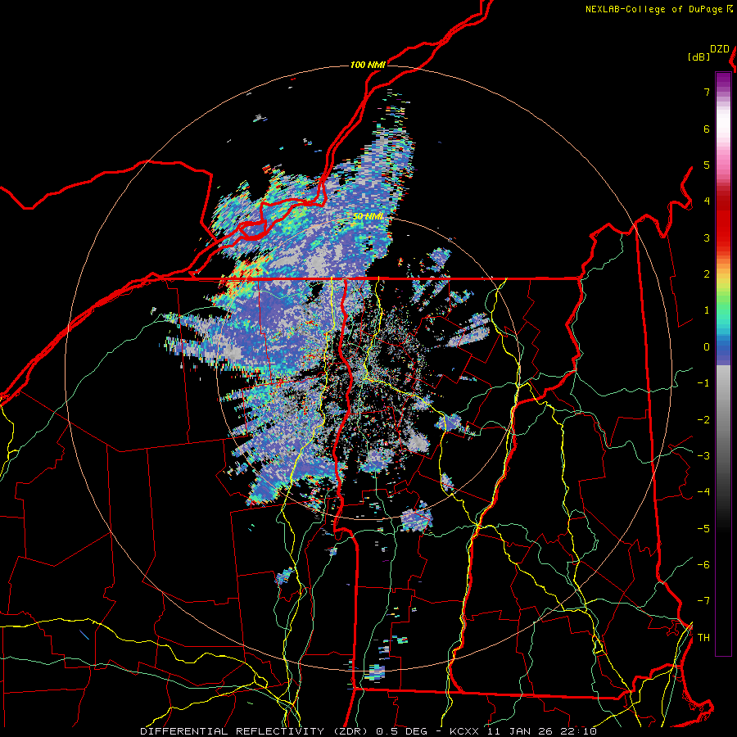Click the 2 value on color scale
This screenshot has width=737, height=737.
[x=707, y=274]
